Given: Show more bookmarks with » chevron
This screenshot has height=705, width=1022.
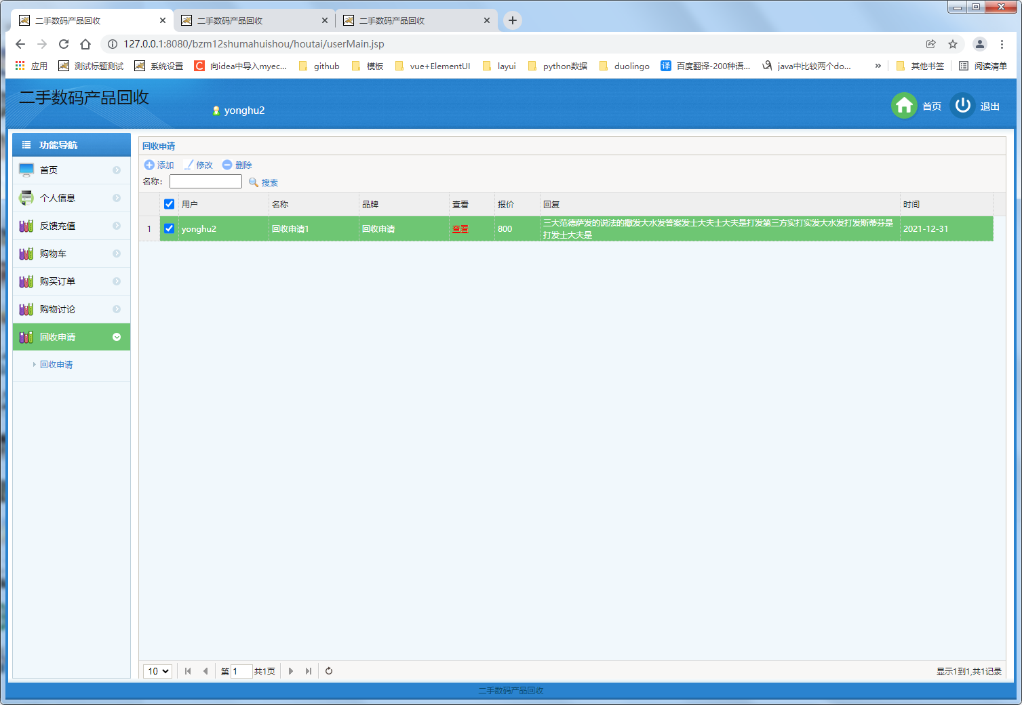Looking at the screenshot, I should 878,66.
